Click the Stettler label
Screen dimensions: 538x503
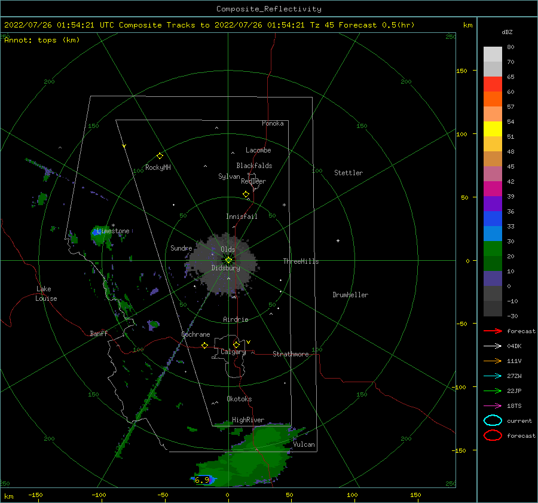(x=349, y=173)
